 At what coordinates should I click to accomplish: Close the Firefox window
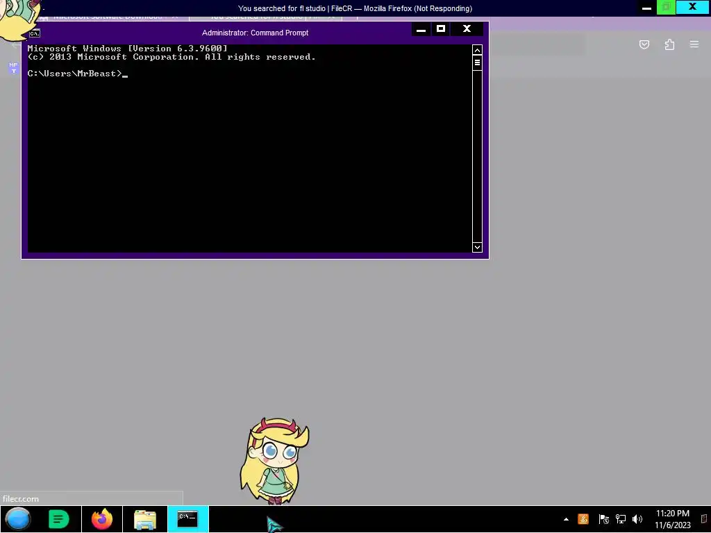pyautogui.click(x=692, y=7)
